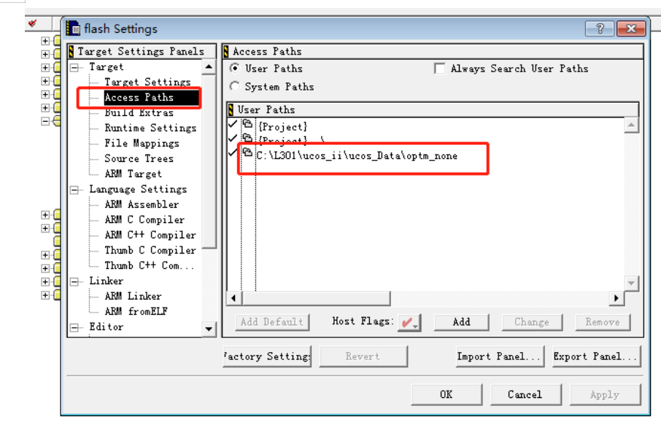Open the ARM fromELF panel
Screen dimensions: 661x422
pos(136,311)
